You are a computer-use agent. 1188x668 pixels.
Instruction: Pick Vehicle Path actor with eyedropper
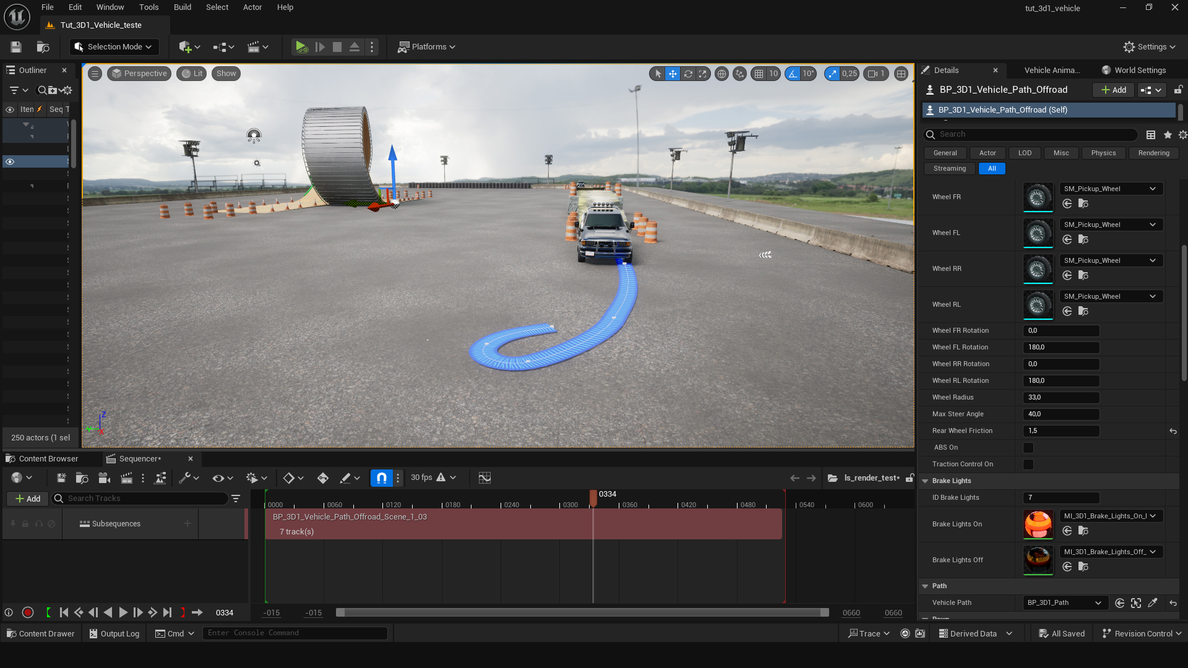coord(1153,603)
